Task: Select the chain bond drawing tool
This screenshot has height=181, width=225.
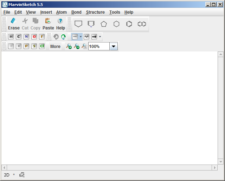Action: (x=86, y=37)
